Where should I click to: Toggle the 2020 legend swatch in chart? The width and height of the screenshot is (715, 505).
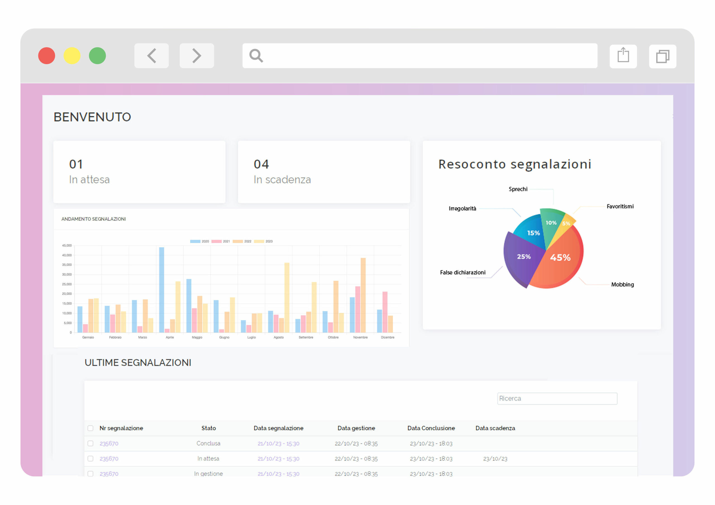point(195,241)
